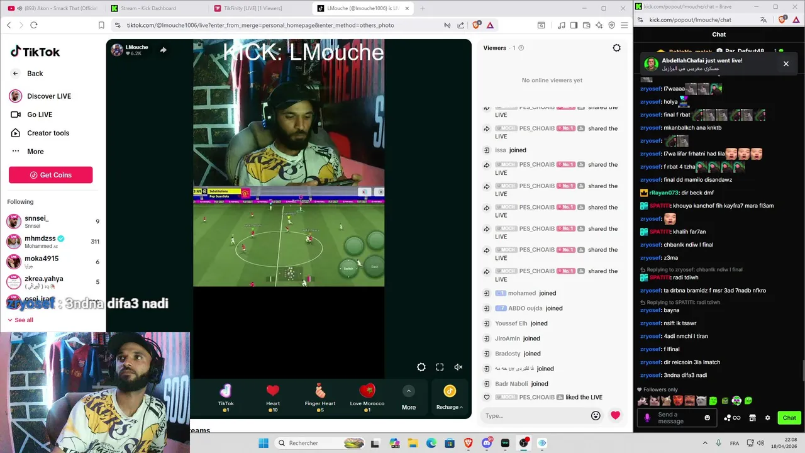Expand More gifts panel
Screen dimensions: 805x453
tap(409, 398)
